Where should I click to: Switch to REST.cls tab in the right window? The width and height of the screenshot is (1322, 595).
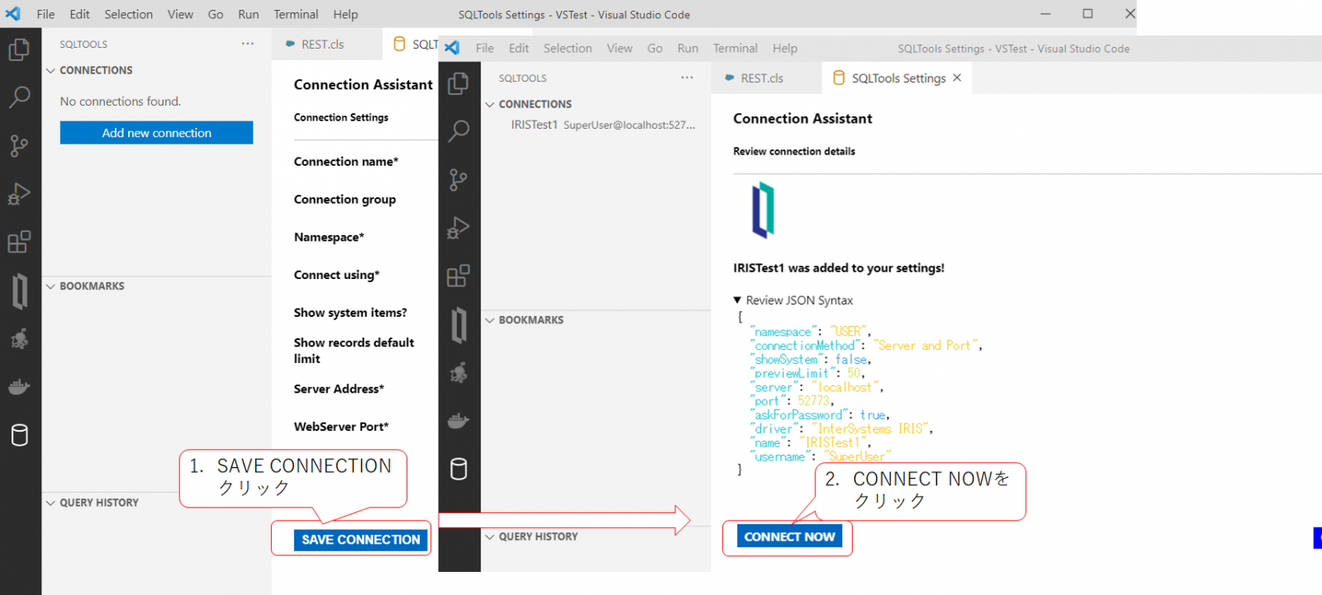[x=761, y=78]
